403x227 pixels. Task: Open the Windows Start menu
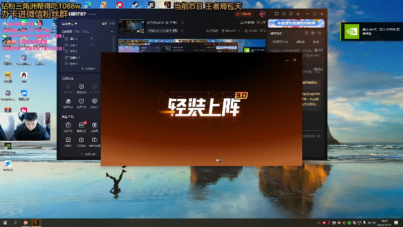[5, 222]
